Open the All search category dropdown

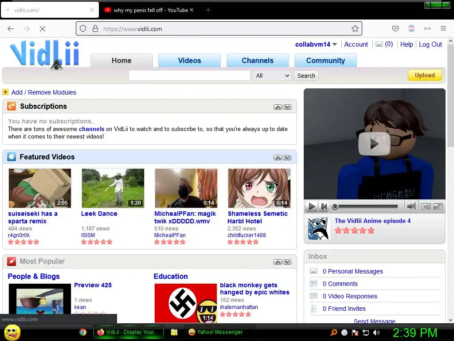pos(272,75)
